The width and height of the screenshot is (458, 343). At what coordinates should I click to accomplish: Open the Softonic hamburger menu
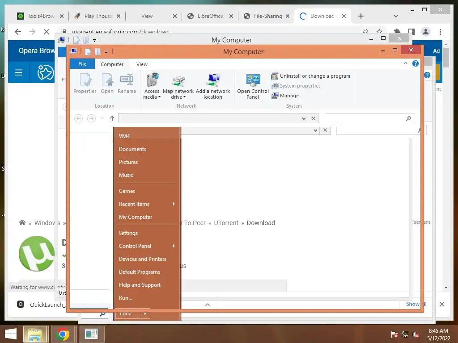point(18,72)
